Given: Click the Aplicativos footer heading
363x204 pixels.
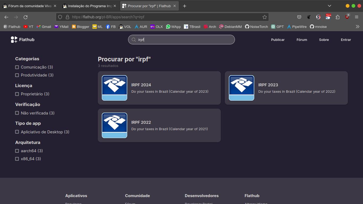Looking at the screenshot, I should pyautogui.click(x=76, y=196).
